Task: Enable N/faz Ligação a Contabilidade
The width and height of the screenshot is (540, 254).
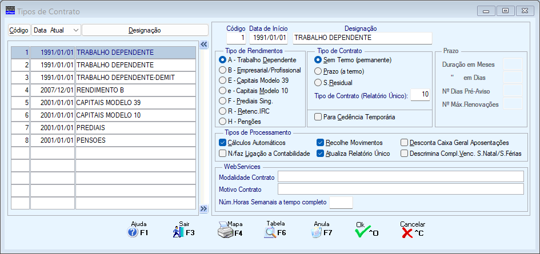Action: point(222,154)
